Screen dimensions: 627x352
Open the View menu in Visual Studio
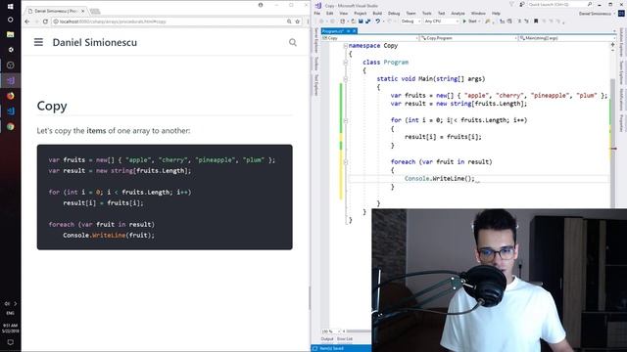[344, 14]
